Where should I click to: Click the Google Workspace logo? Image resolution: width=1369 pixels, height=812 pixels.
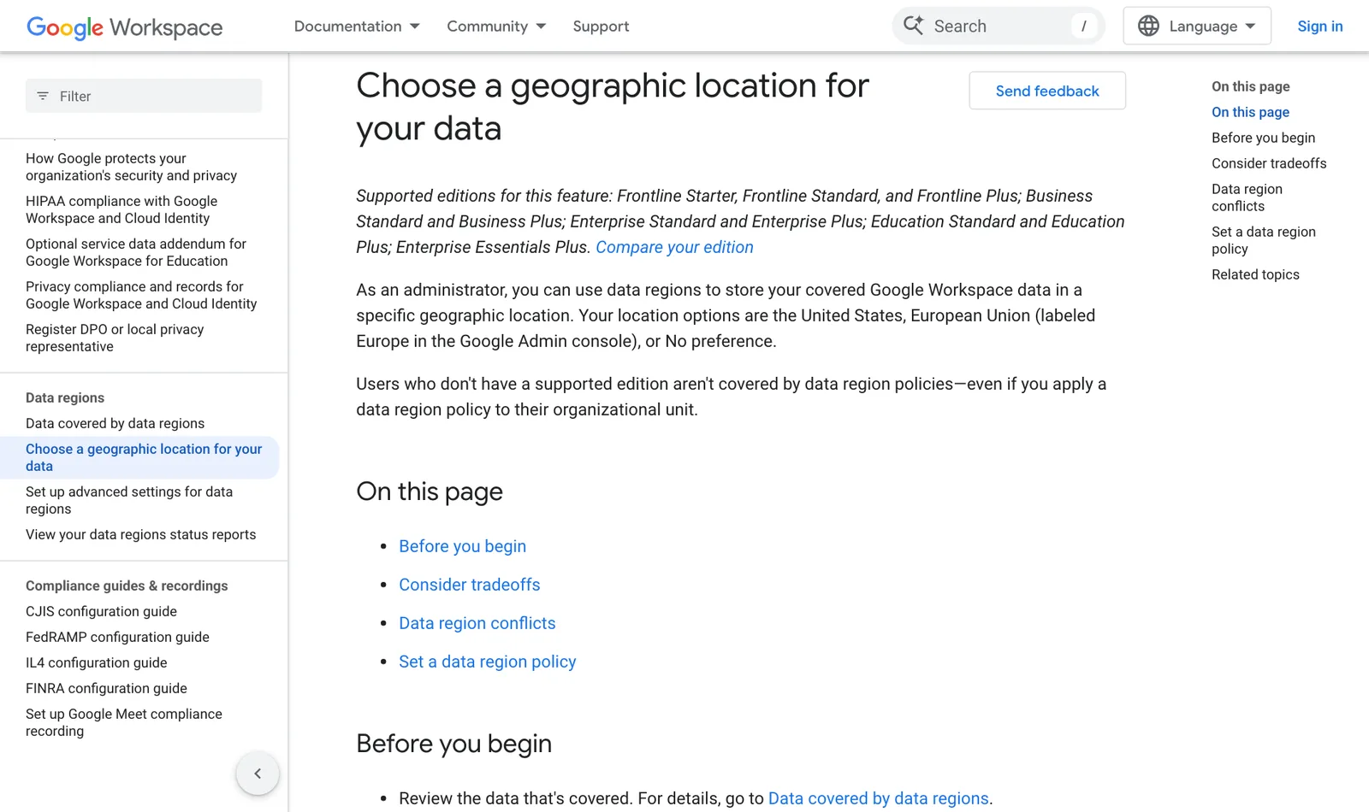tap(125, 27)
